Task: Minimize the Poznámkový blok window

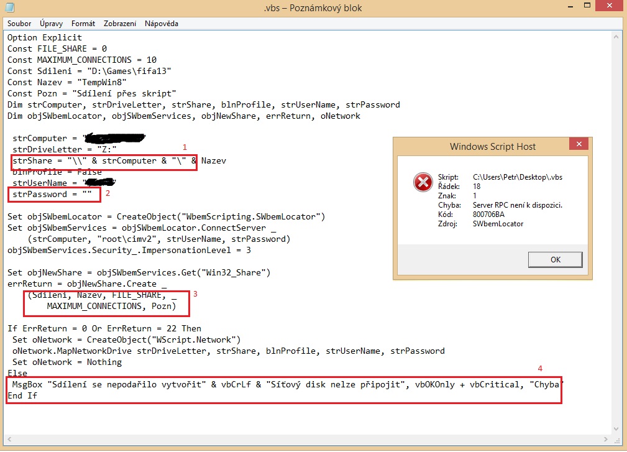Action: click(570, 6)
